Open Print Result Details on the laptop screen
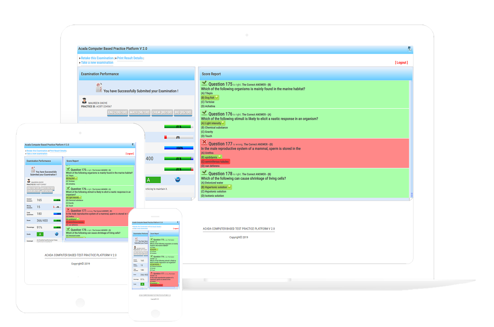 click(130, 58)
